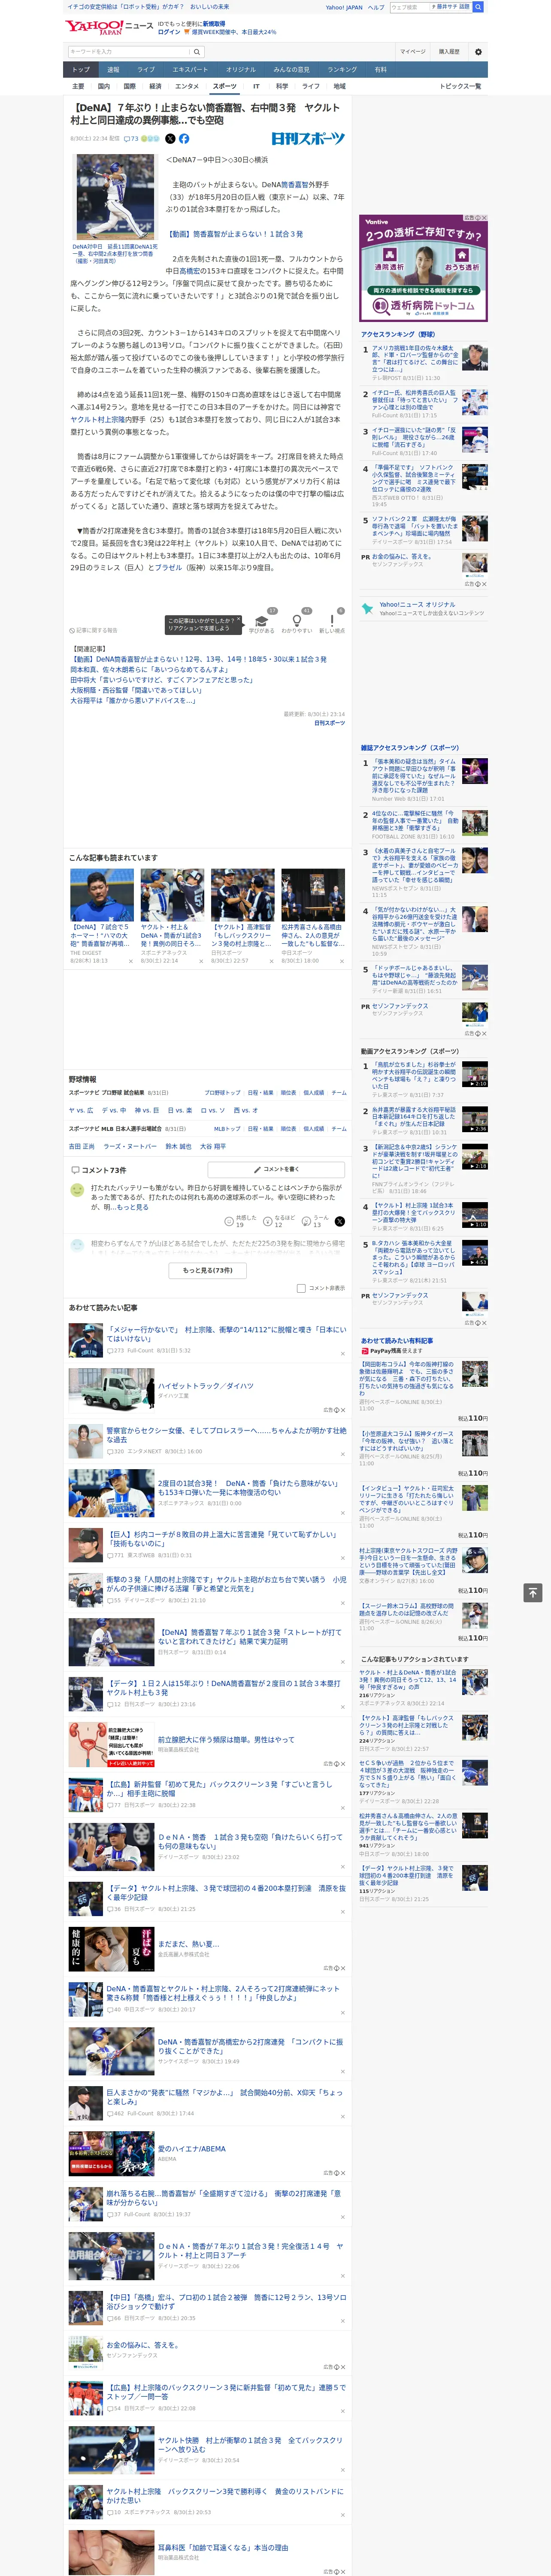This screenshot has height=2576, width=551.
Task: Open the ヘルプ link in the header
Action: point(376,7)
